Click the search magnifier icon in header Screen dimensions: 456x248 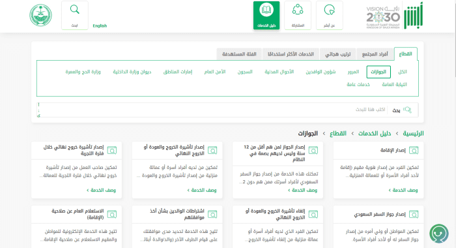point(75,10)
